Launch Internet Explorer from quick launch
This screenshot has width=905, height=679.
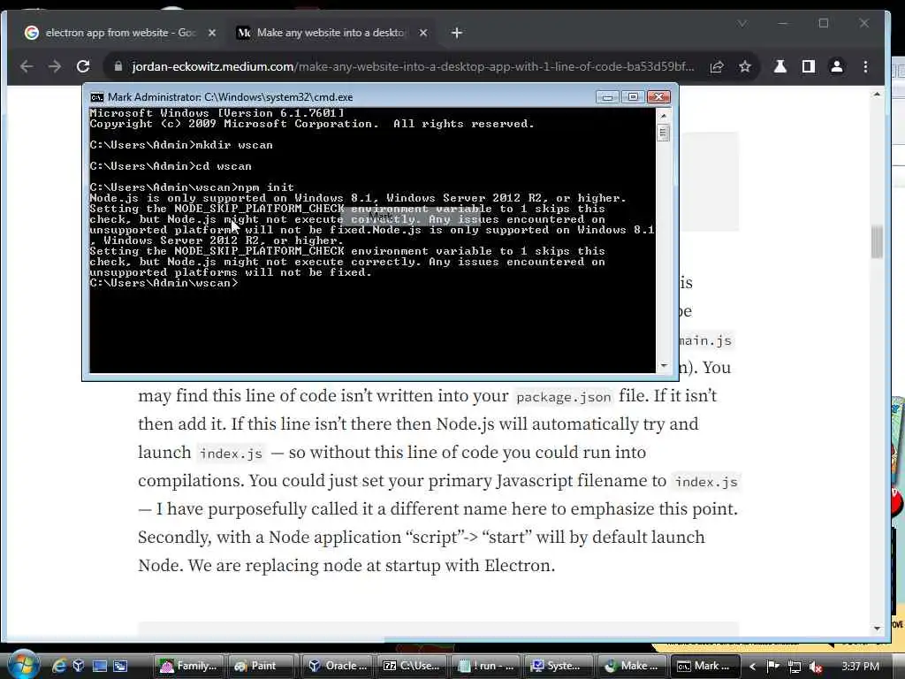[x=59, y=666]
